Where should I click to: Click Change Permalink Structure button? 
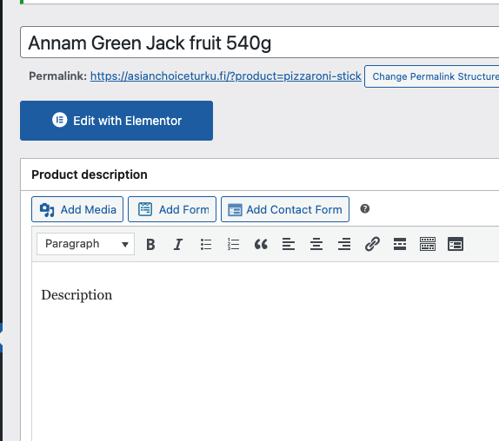coord(431,76)
